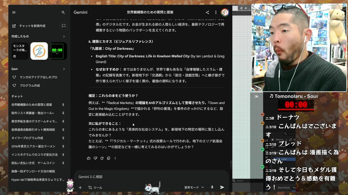The height and width of the screenshot is (195, 348).
Task: Click the snowflake icon in background toolbar
Action: (x=246, y=8)
